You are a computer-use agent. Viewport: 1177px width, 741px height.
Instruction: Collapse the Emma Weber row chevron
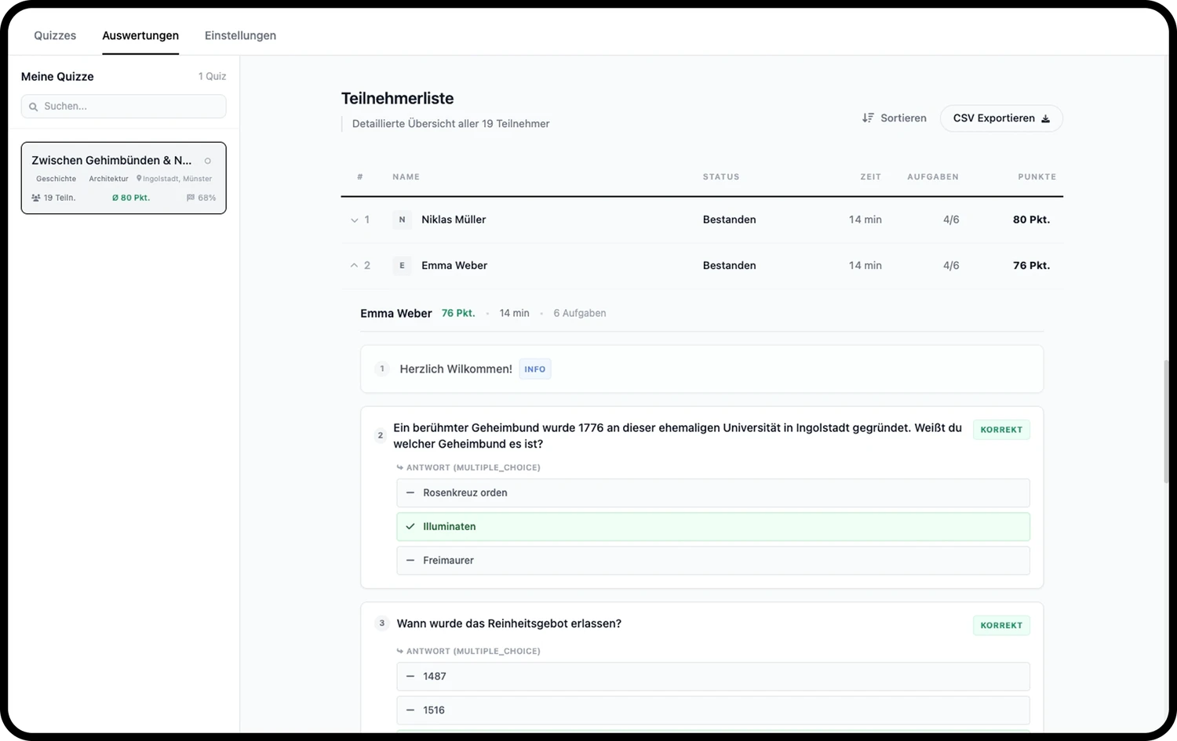tap(354, 266)
